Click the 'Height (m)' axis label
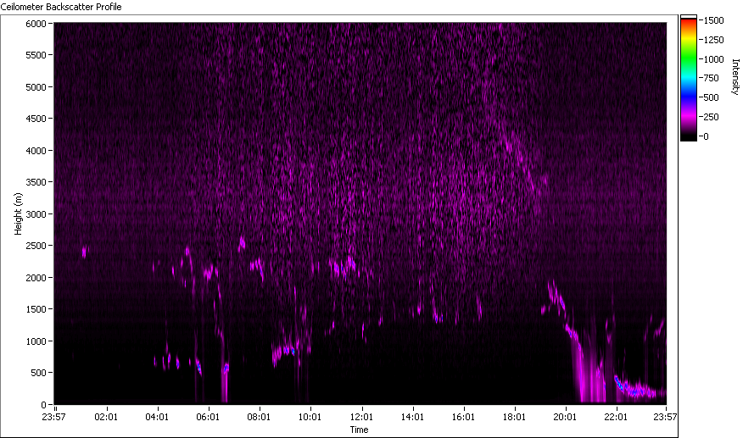This screenshot has height=438, width=743. point(18,213)
